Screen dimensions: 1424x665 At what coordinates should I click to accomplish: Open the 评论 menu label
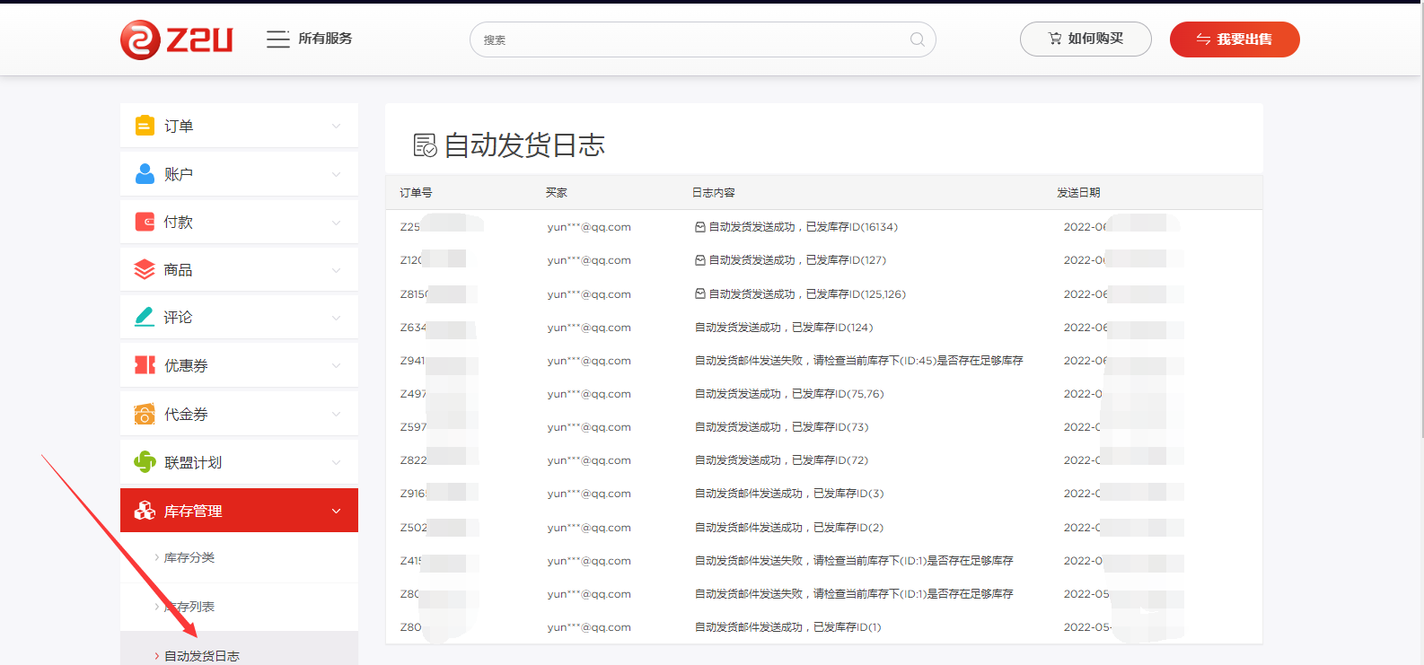pyautogui.click(x=179, y=318)
